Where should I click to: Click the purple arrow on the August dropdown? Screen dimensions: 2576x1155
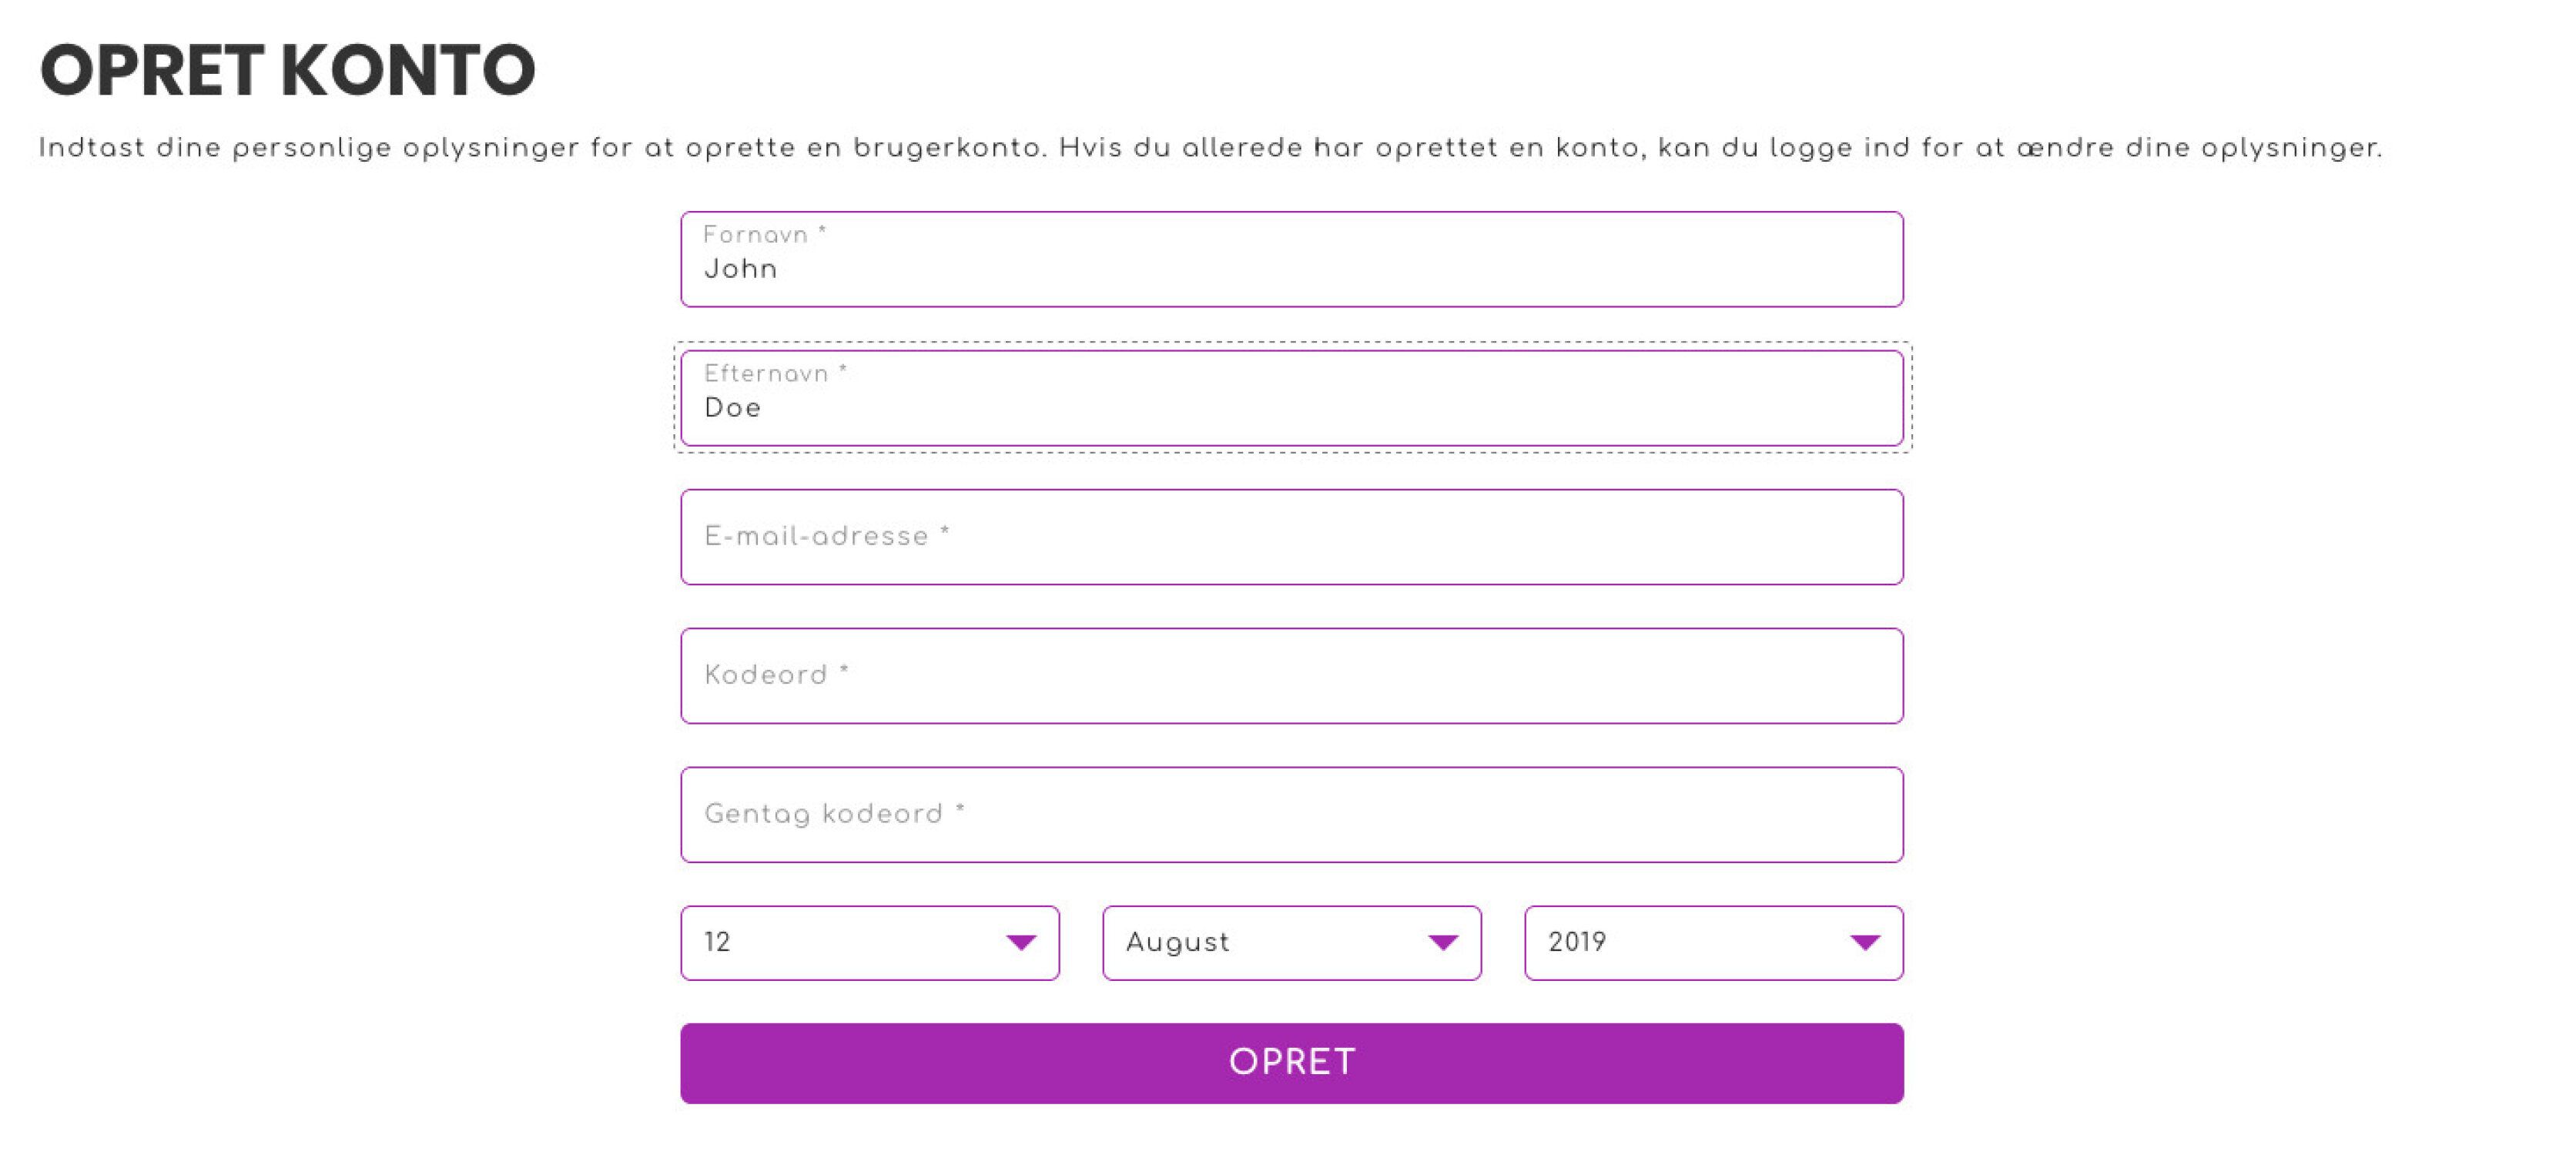point(1443,942)
